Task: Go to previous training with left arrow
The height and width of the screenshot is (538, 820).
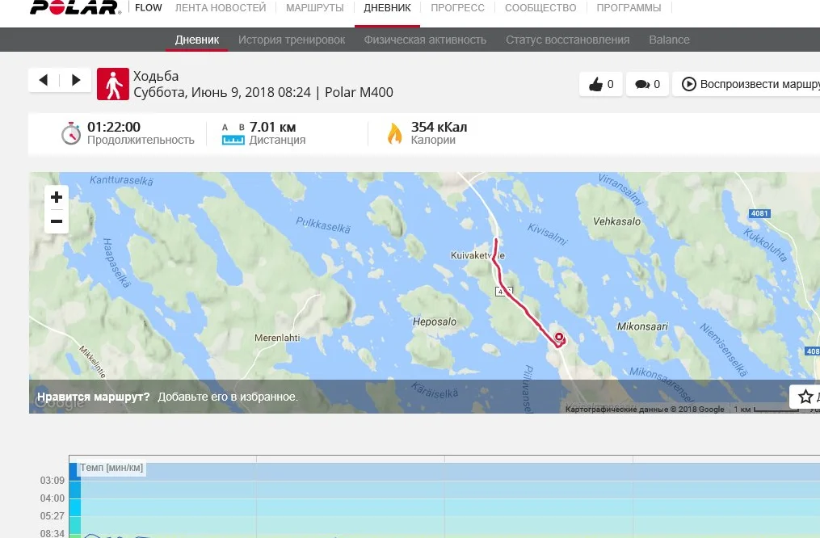Action: (43, 80)
